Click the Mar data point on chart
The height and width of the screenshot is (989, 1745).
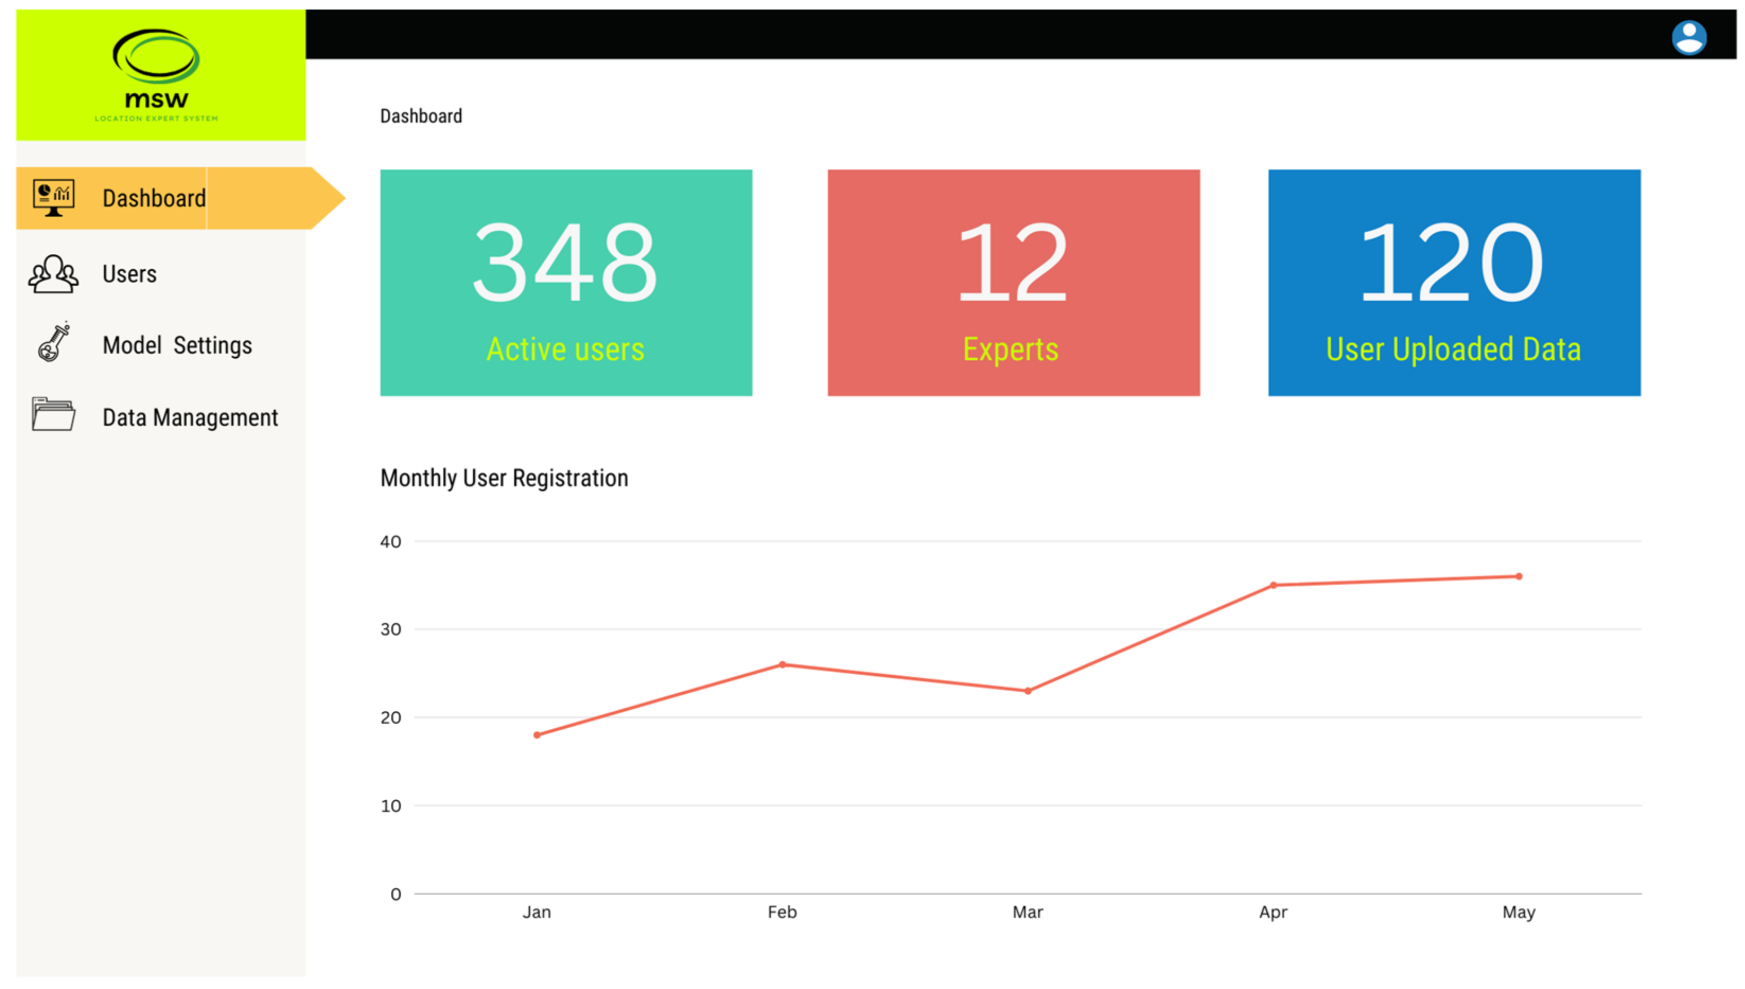[1028, 691]
